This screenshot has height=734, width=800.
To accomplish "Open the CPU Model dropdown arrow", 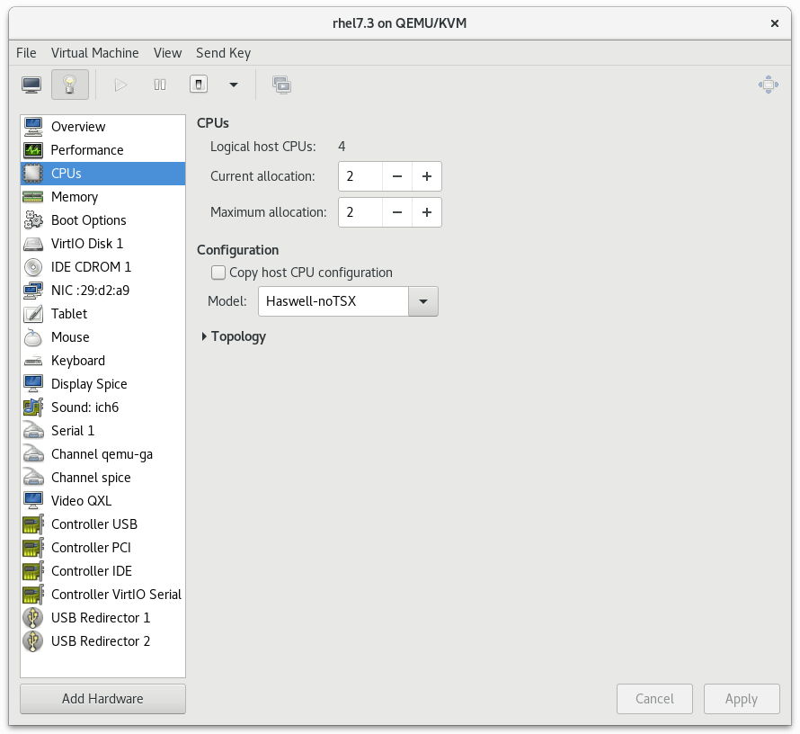I will point(422,301).
